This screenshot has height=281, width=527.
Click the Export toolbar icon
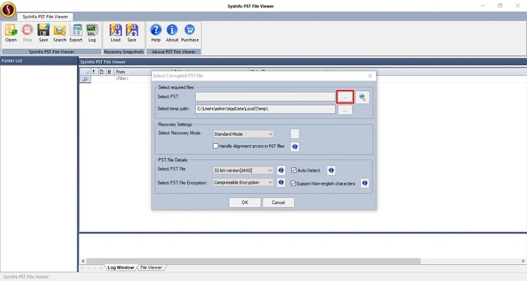[x=76, y=33]
